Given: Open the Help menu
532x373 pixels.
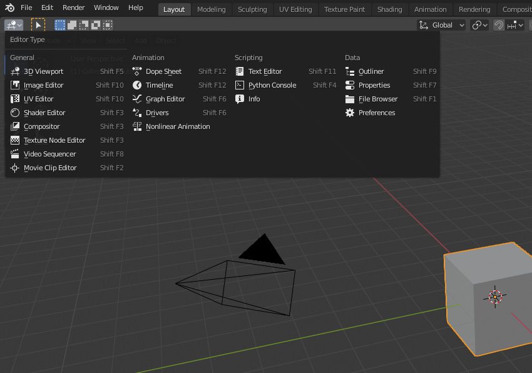Looking at the screenshot, I should (135, 8).
